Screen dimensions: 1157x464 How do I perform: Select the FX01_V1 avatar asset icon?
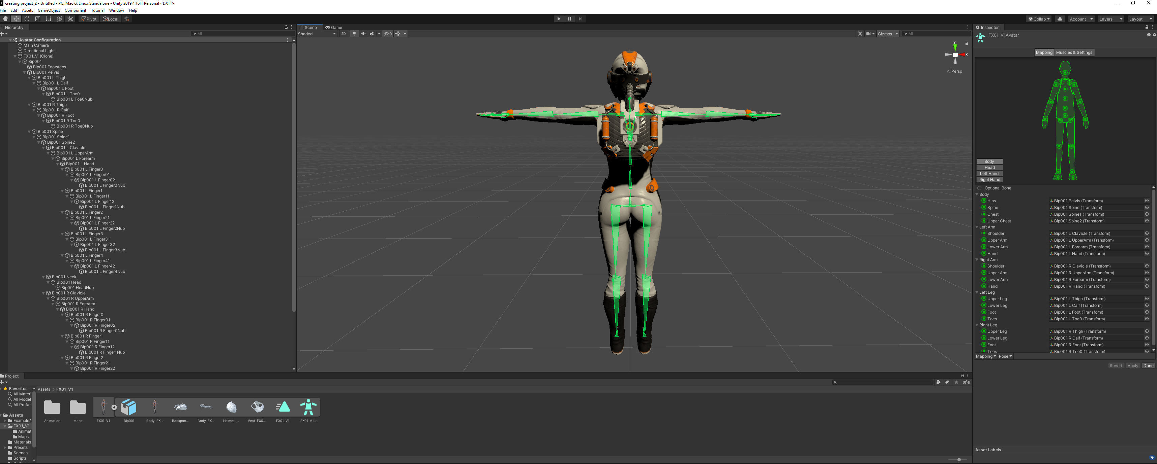click(x=308, y=407)
